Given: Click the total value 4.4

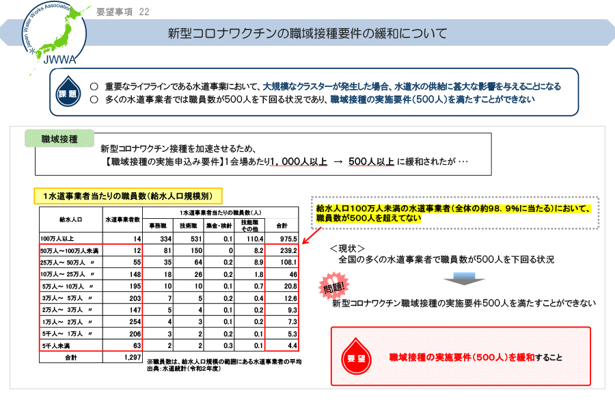Looking at the screenshot, I should pyautogui.click(x=292, y=346).
